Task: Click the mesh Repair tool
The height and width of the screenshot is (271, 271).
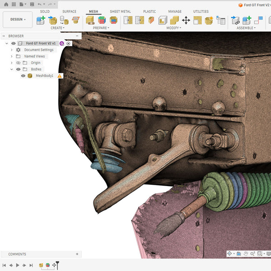Action: coord(90,20)
